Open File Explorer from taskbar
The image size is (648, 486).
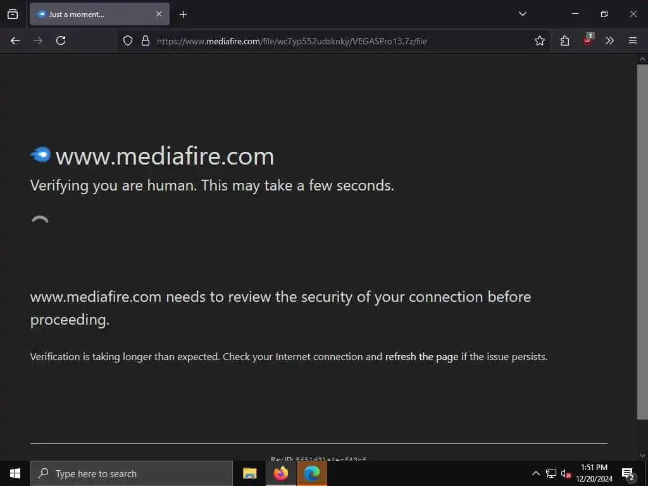pos(249,473)
